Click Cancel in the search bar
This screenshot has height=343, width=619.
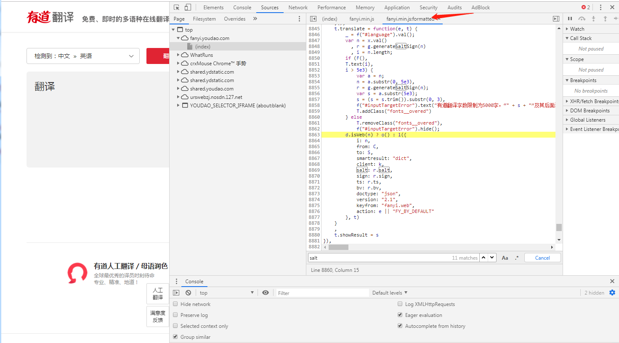coord(542,258)
